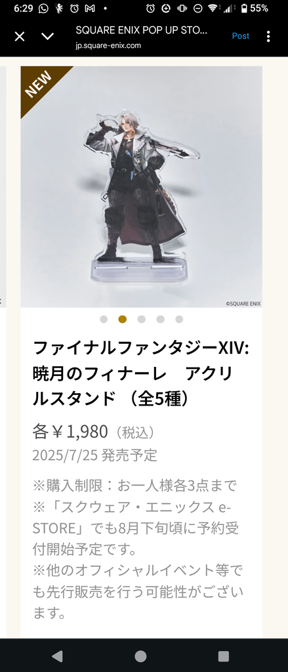Viewport: 288px width, 672px height.
Task: Tap the Gmail notification status icon
Action: pyautogui.click(x=90, y=8)
